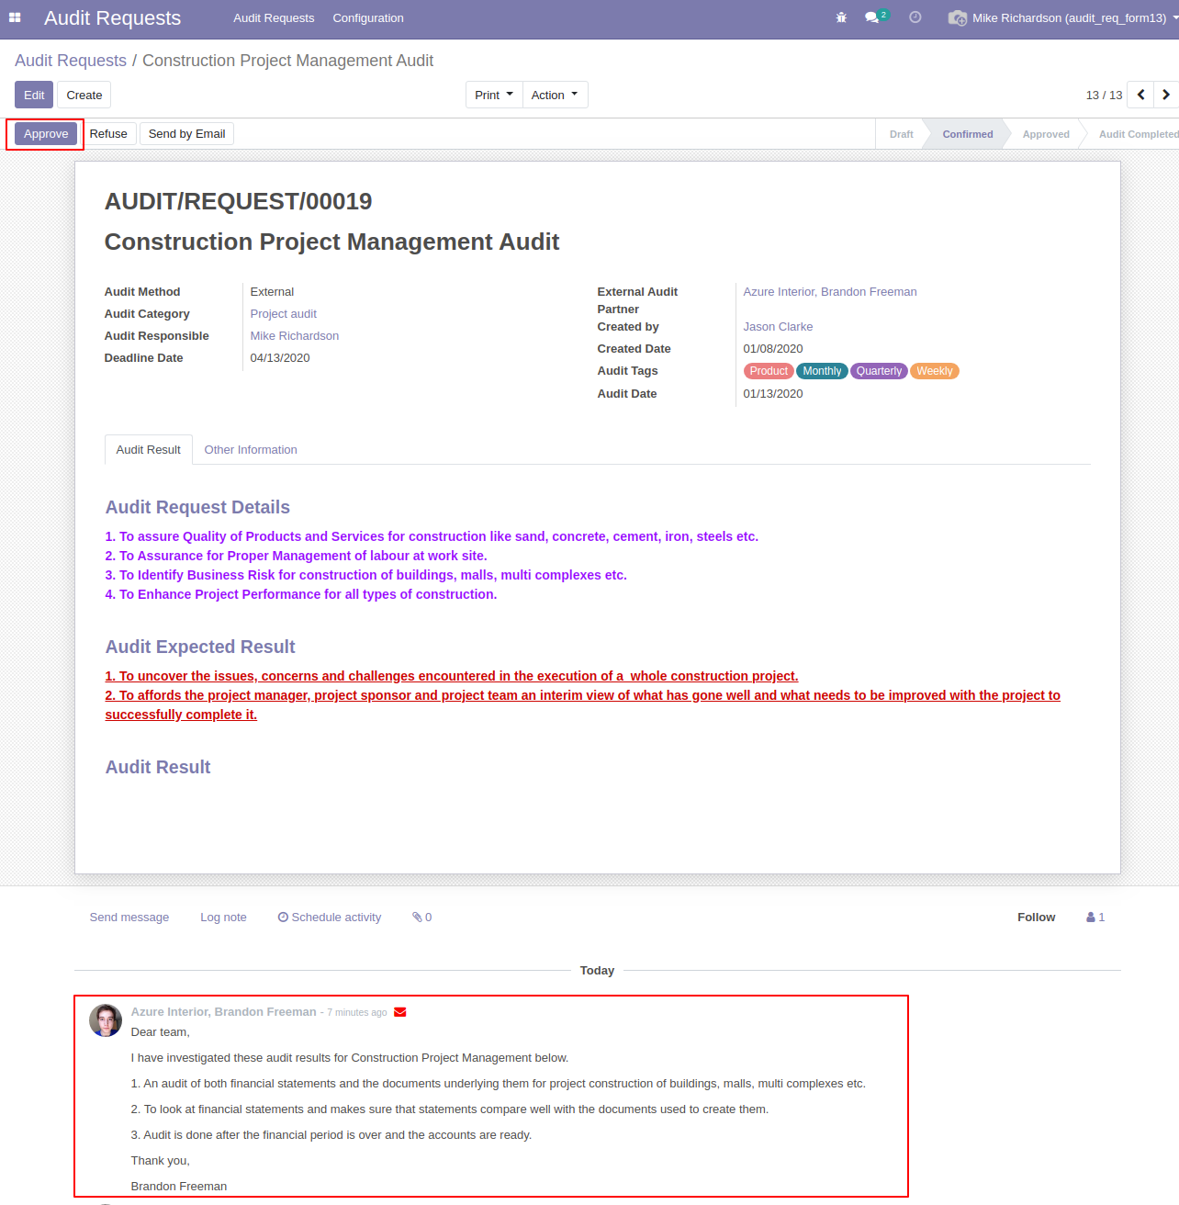The height and width of the screenshot is (1205, 1179).
Task: Open Audit Requests menu item
Action: point(274,17)
